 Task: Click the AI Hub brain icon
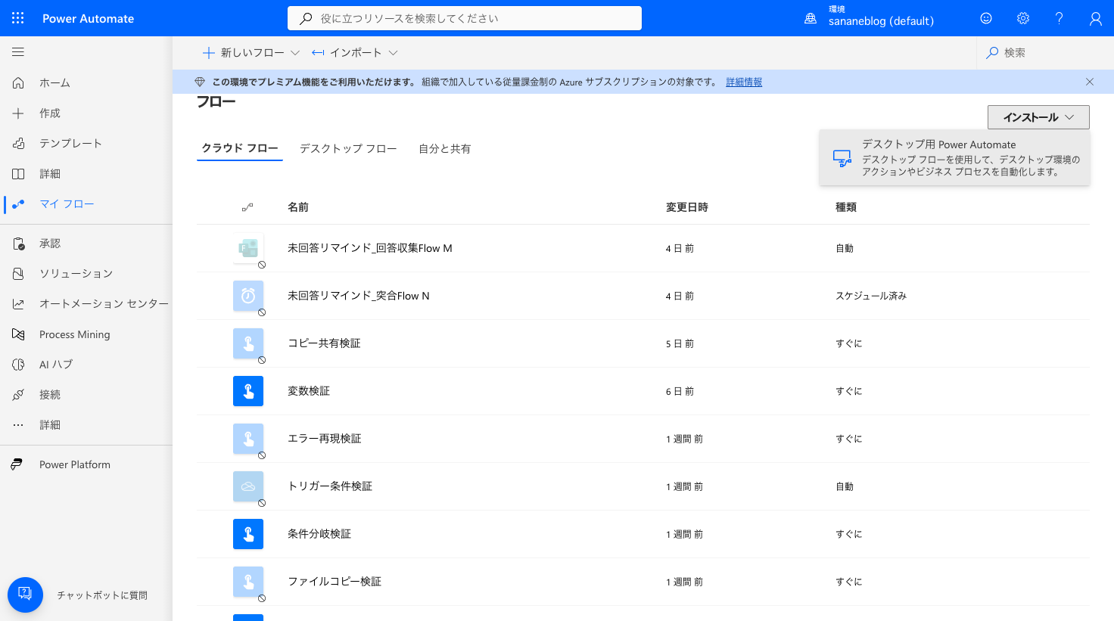(x=18, y=365)
